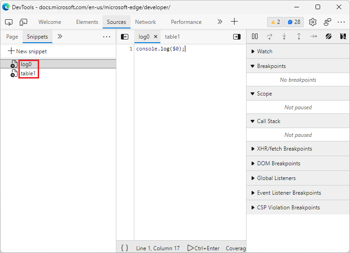Show more navigator tabs next to Snippets
Viewport: 350px width, 253px height.
60,36
